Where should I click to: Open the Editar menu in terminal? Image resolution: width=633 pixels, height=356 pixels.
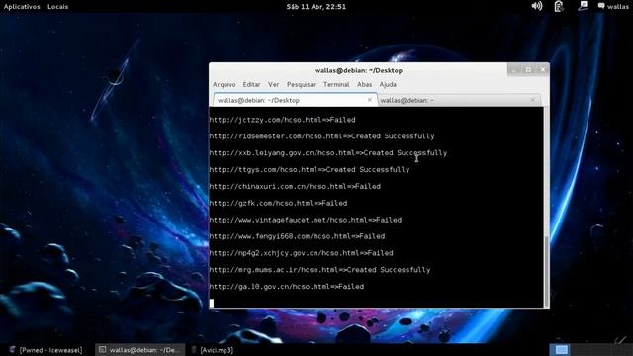click(x=251, y=84)
